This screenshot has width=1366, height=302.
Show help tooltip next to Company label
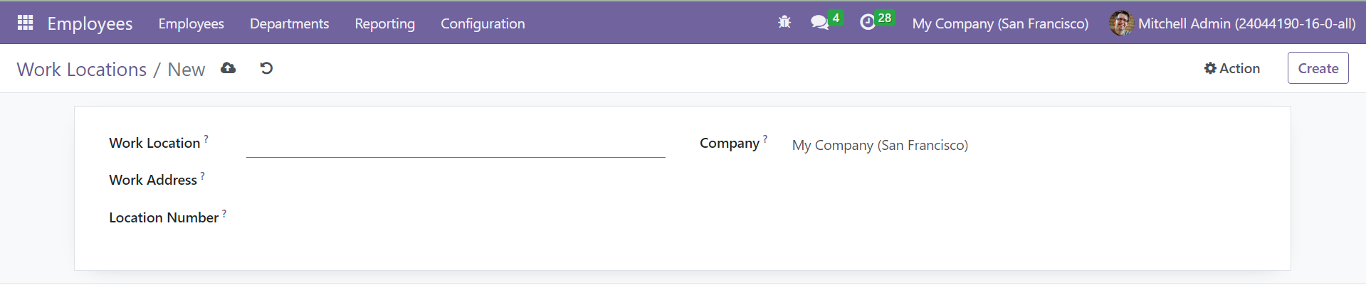[x=765, y=139]
